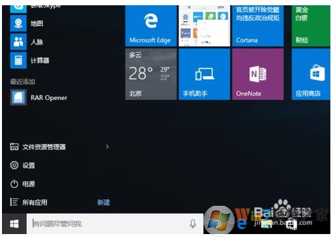The width and height of the screenshot is (333, 238).
Task: Expand the 文件资源管理器 jump list arrow
Action: coord(107,147)
